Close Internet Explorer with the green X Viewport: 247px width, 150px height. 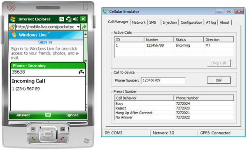tap(83, 19)
